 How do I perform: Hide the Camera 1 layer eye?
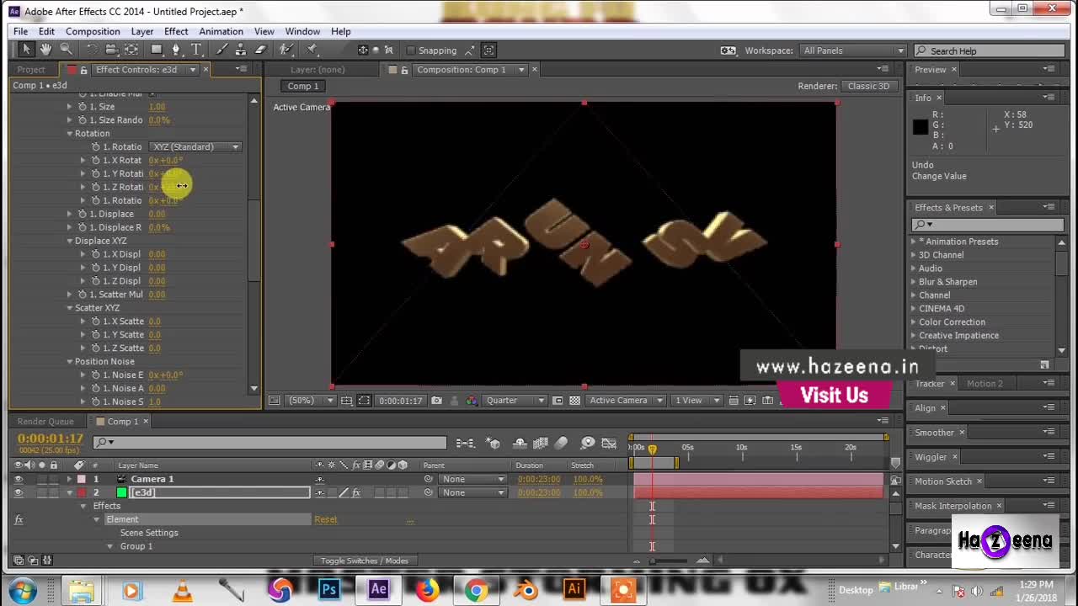(19, 479)
